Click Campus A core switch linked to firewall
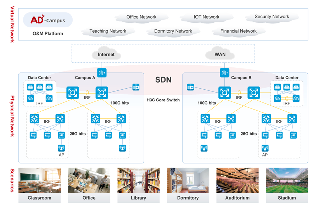Viewport: 319px width, 212px height. (x=102, y=93)
